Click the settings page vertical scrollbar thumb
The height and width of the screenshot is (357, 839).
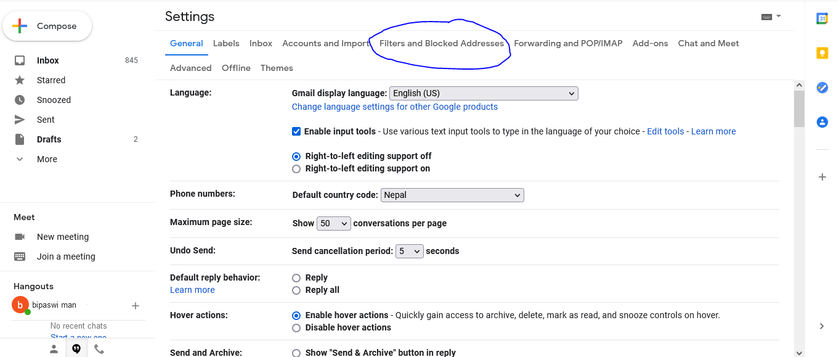point(799,109)
